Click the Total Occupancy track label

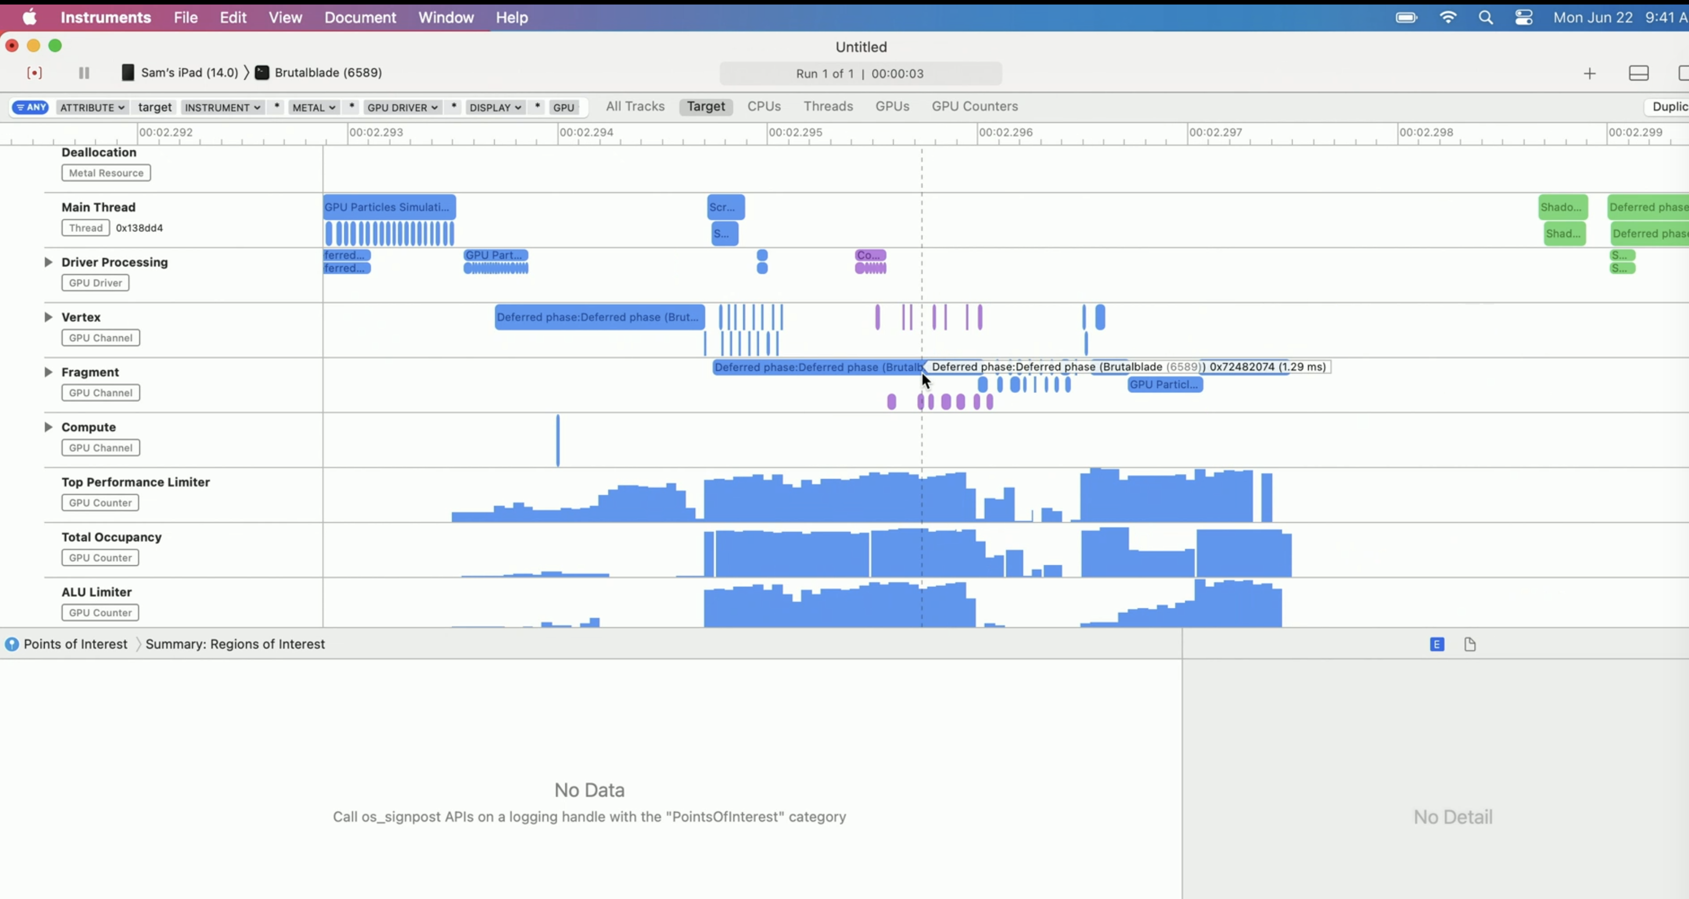(111, 538)
